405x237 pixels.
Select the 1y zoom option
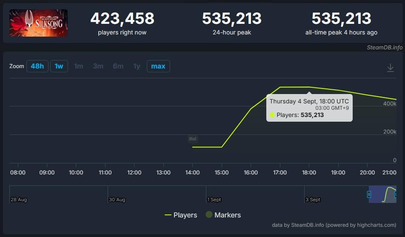pyautogui.click(x=137, y=66)
